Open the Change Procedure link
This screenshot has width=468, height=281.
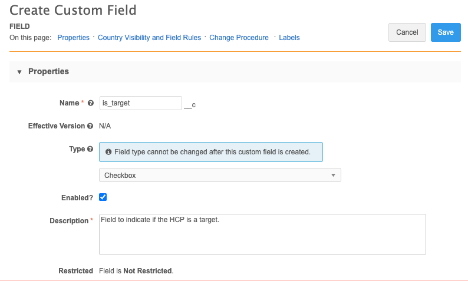click(239, 38)
